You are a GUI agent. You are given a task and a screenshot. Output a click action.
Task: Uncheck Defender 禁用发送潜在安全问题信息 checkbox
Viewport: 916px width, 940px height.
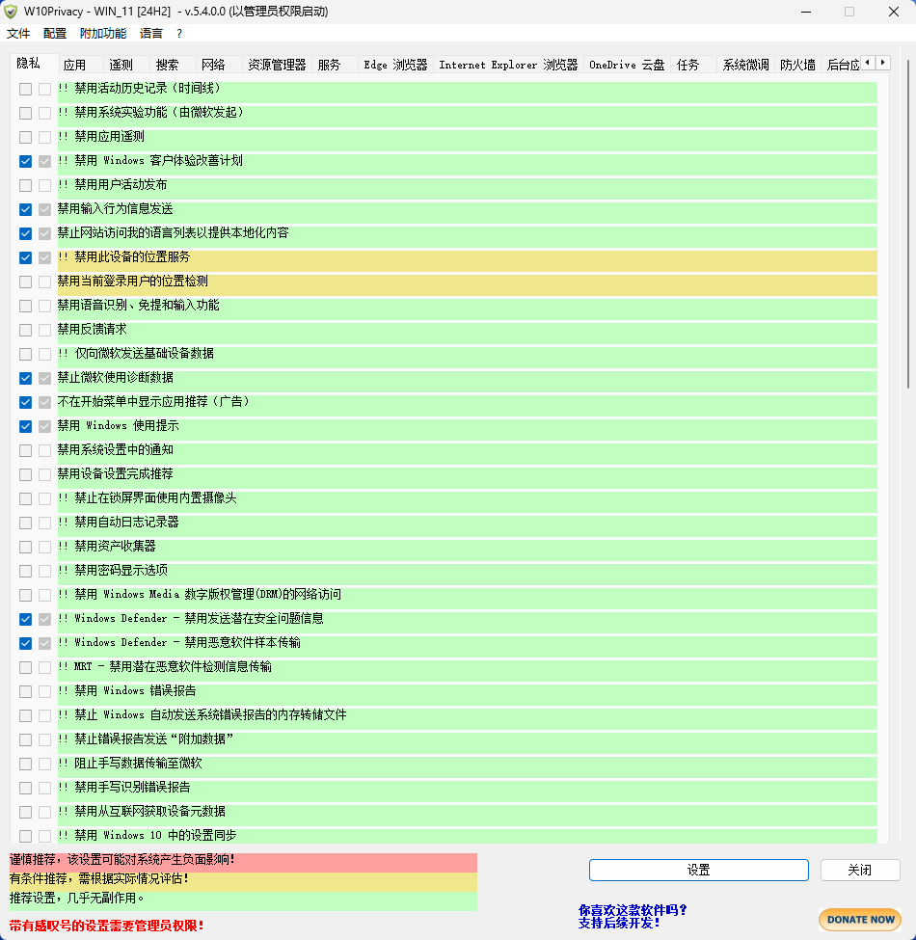tap(25, 619)
